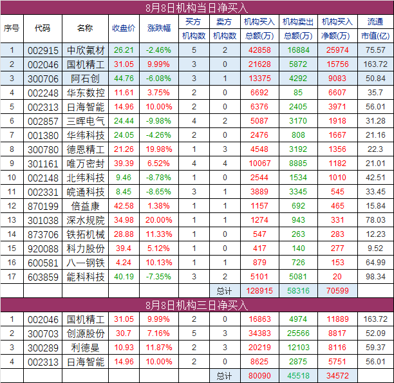Select daily total sell 58316

point(298,291)
